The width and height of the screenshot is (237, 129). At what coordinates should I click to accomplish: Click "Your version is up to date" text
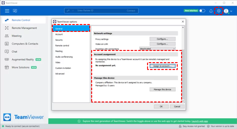(222, 126)
